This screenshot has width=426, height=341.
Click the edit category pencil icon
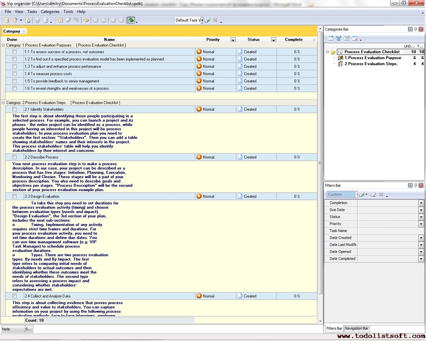point(347,39)
